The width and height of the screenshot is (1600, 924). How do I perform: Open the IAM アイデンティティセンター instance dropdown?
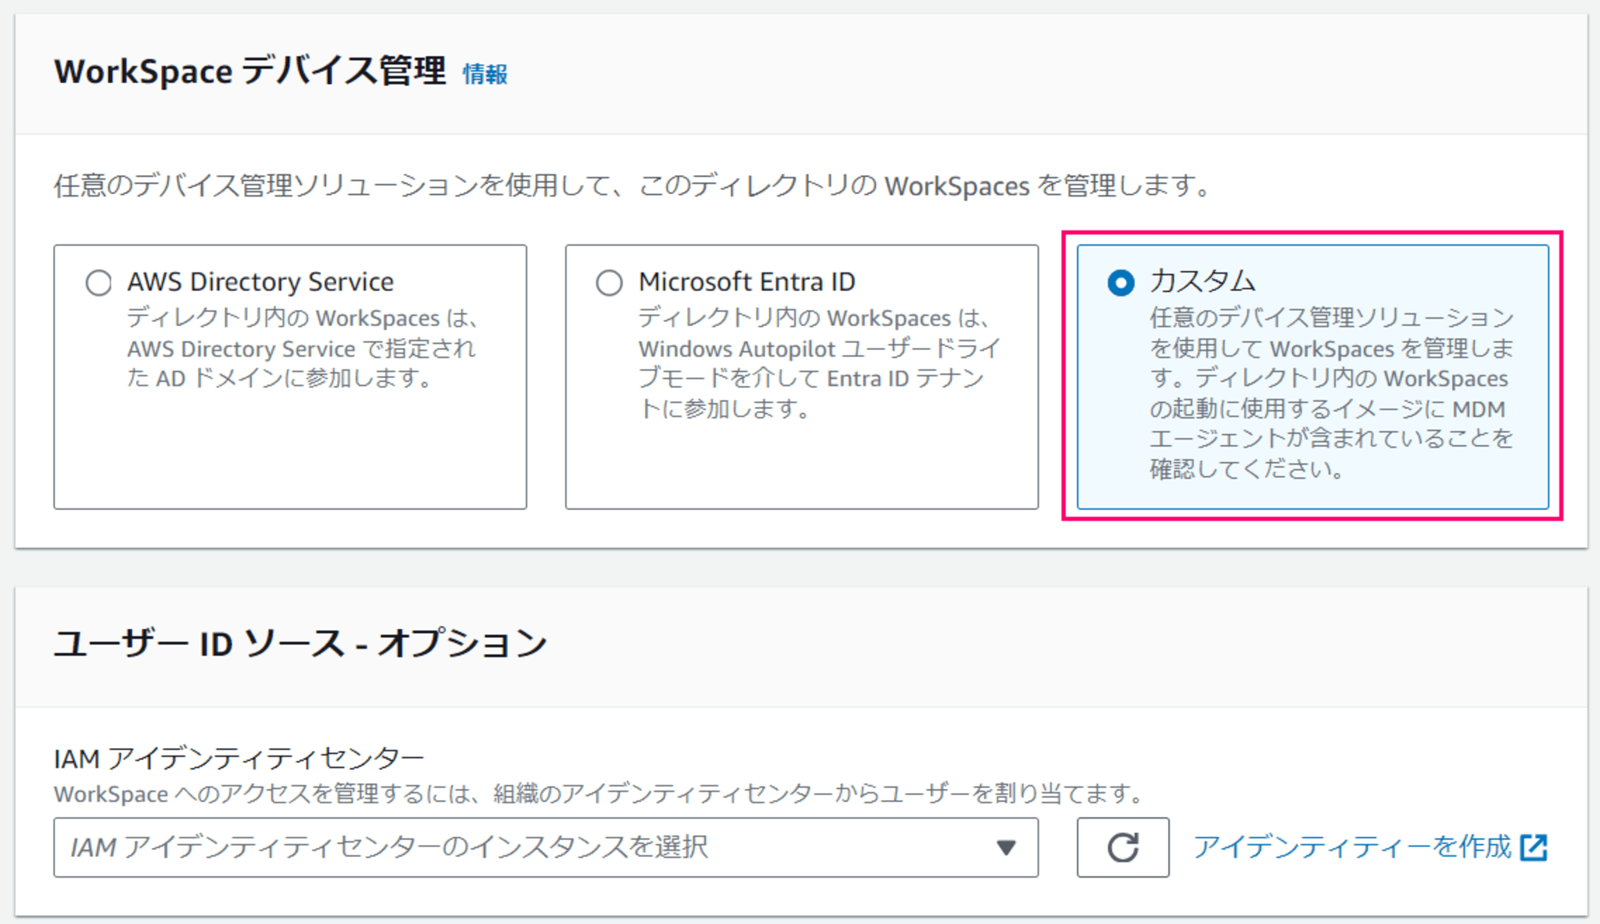pyautogui.click(x=546, y=847)
